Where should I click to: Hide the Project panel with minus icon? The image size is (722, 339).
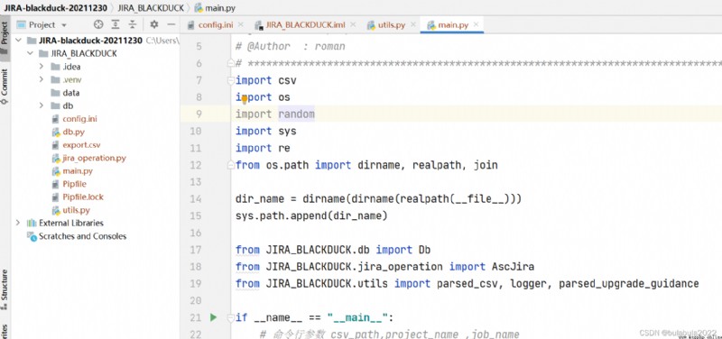pyautogui.click(x=171, y=25)
